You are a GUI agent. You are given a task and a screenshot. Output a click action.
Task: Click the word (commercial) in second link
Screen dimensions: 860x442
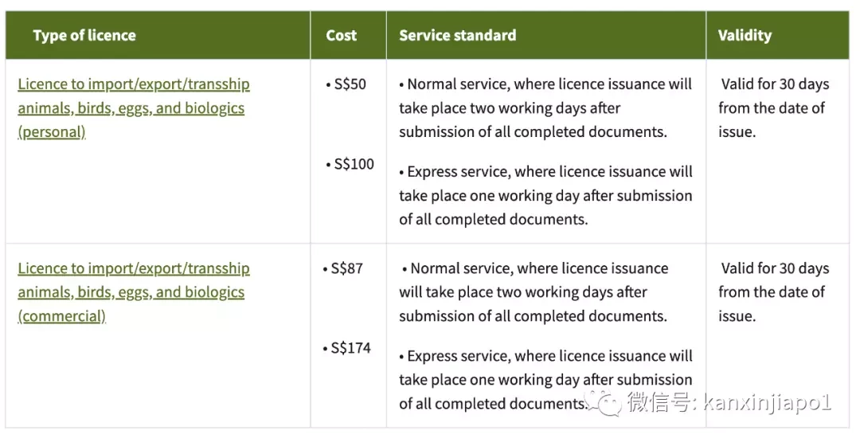pos(61,316)
